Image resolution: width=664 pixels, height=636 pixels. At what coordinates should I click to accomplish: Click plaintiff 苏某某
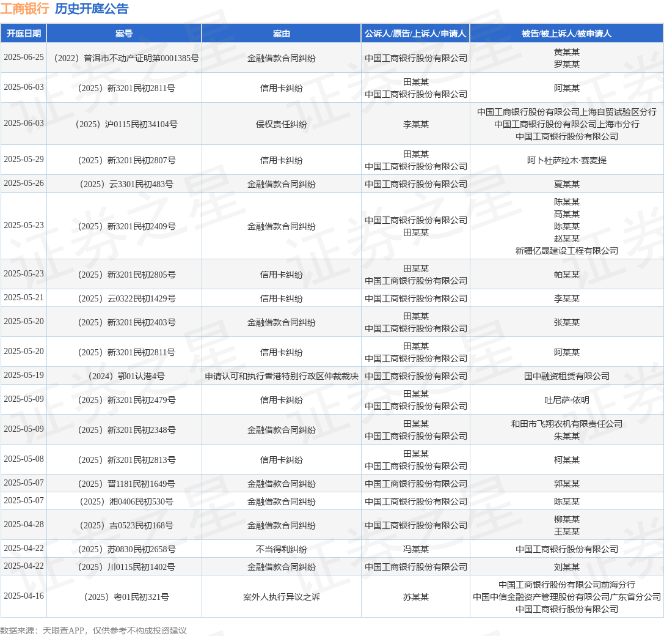click(415, 597)
